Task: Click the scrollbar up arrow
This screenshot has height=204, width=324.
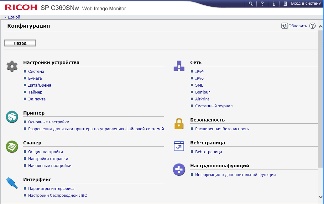Action: click(x=321, y=27)
